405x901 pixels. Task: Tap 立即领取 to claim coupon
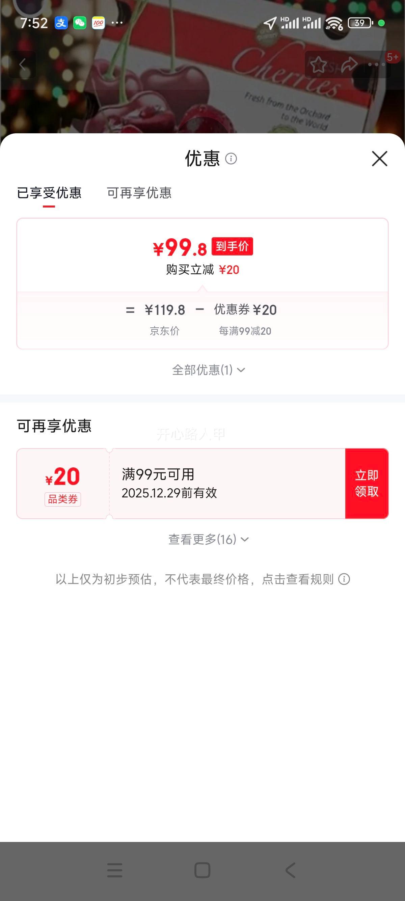point(367,483)
